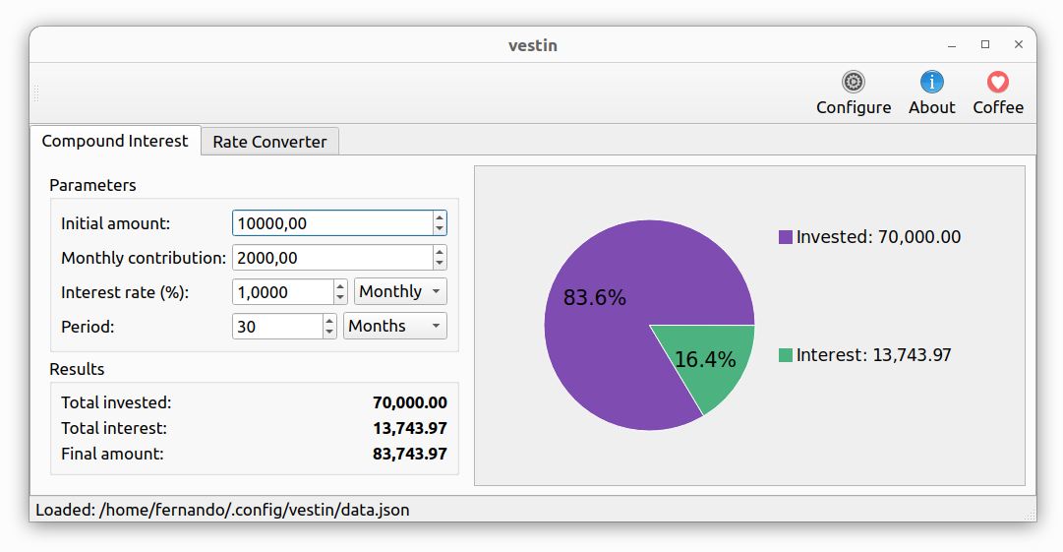The height and width of the screenshot is (552, 1063).
Task: Decrease Monthly contribution with down arrow
Action: pyautogui.click(x=440, y=263)
